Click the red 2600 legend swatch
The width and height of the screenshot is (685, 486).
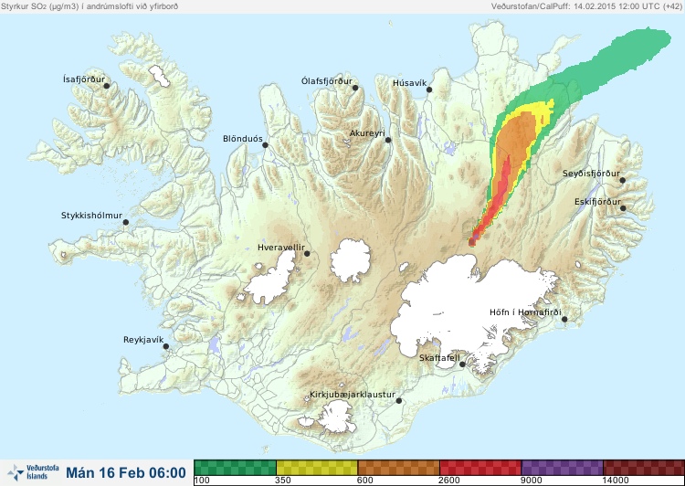point(480,468)
